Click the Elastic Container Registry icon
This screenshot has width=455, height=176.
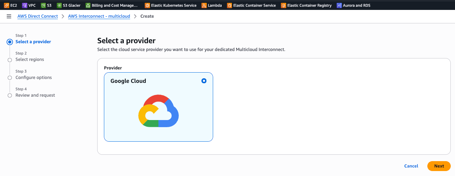point(283,5)
